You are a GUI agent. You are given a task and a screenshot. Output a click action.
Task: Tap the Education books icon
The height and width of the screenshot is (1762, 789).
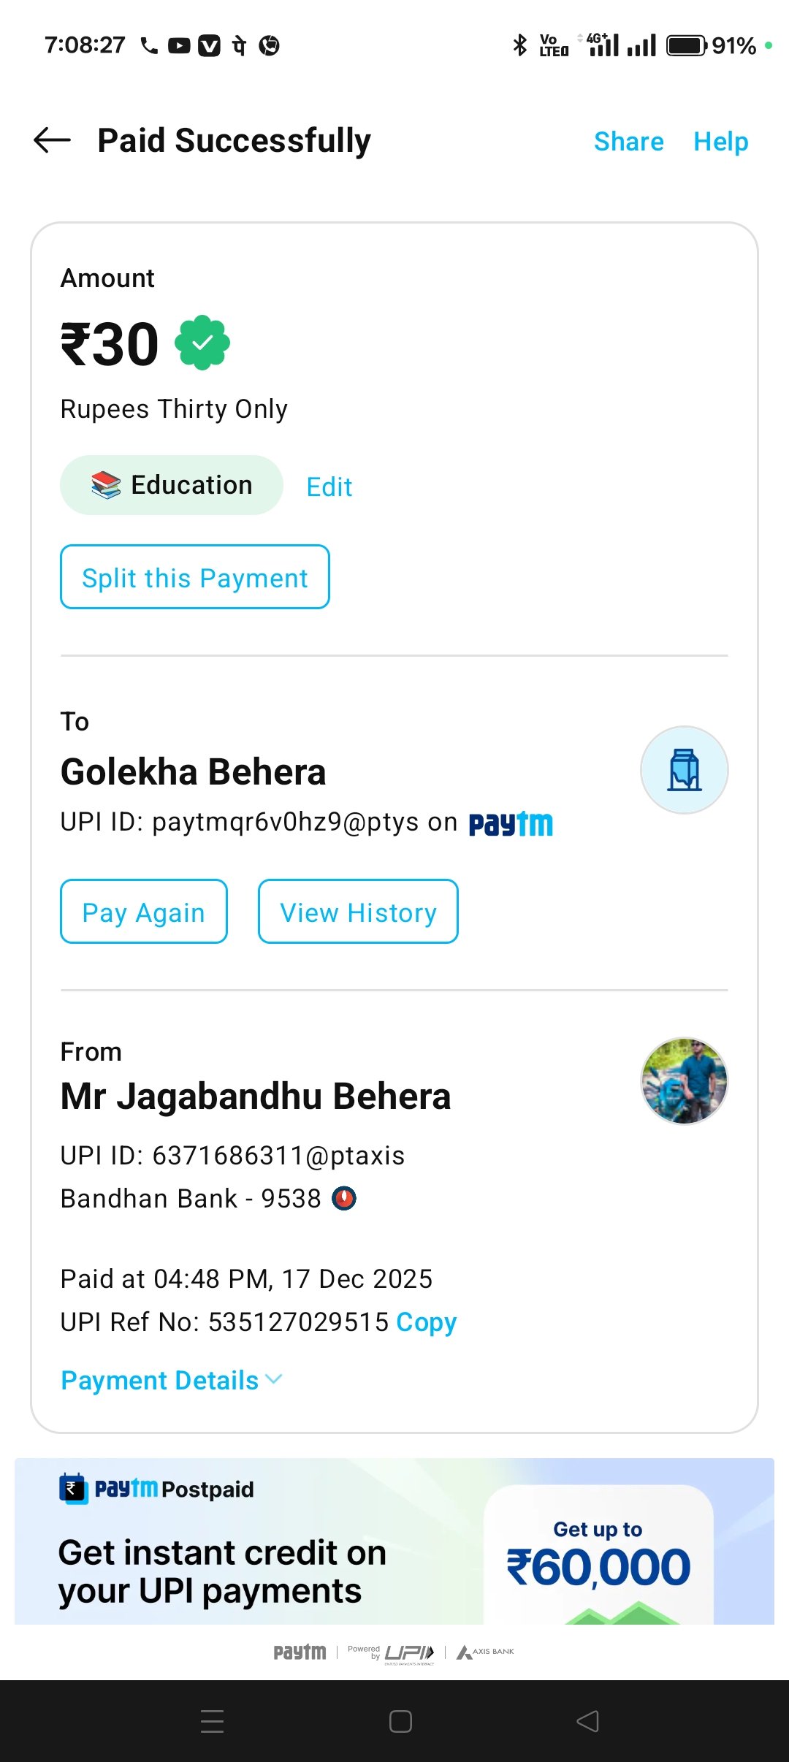click(x=106, y=485)
